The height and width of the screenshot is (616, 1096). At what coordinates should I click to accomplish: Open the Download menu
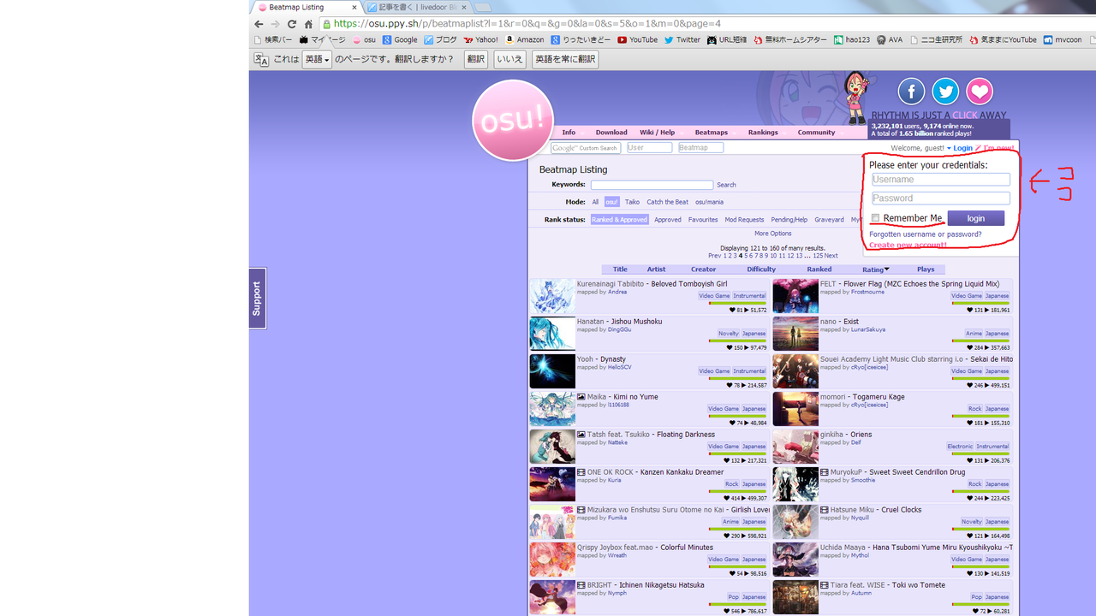coord(611,133)
